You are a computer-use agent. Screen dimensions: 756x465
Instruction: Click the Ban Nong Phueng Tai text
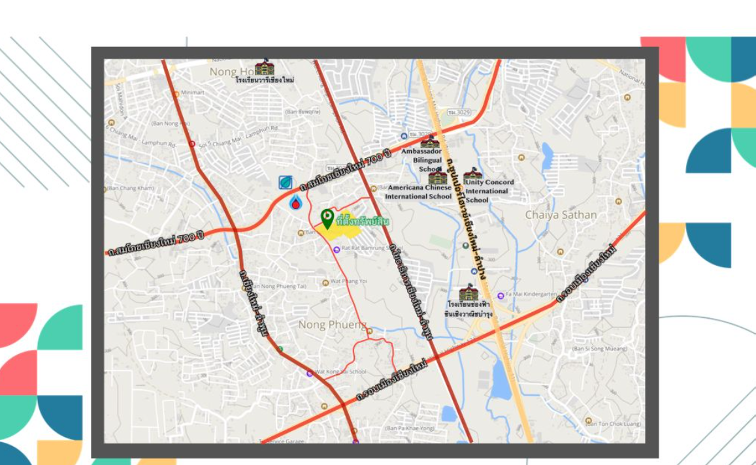pyautogui.click(x=278, y=286)
